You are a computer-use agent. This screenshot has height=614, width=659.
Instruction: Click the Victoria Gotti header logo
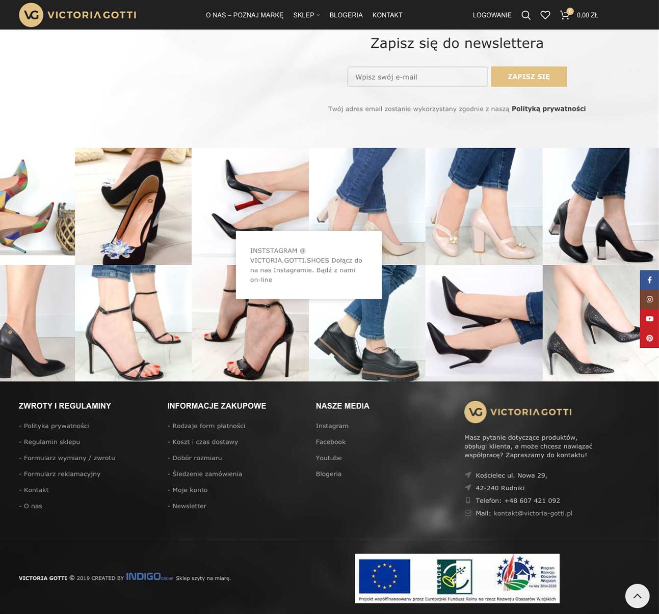(77, 15)
